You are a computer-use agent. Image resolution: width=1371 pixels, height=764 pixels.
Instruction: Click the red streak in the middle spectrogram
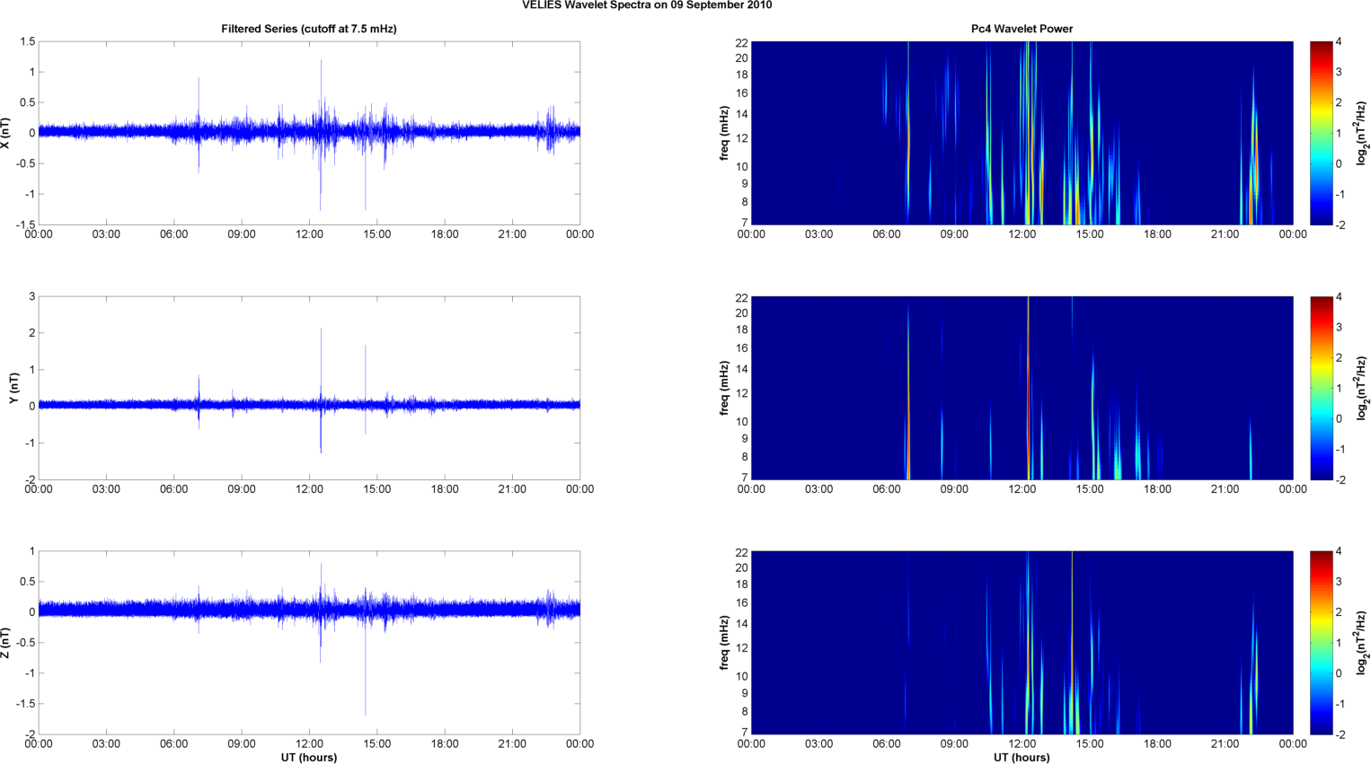[x=1028, y=395]
